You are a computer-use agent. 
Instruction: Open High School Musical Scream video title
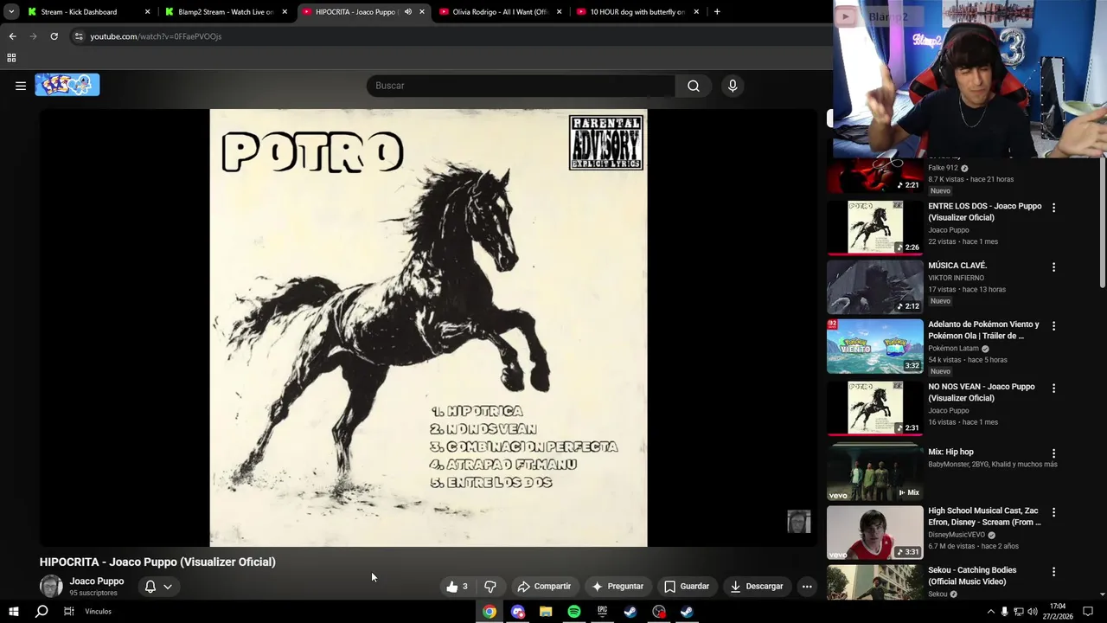tap(984, 517)
